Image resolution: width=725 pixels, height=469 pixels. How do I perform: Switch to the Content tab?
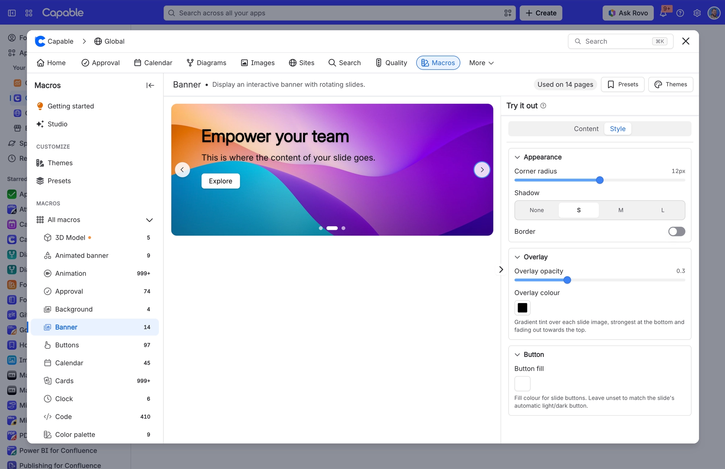[586, 129]
